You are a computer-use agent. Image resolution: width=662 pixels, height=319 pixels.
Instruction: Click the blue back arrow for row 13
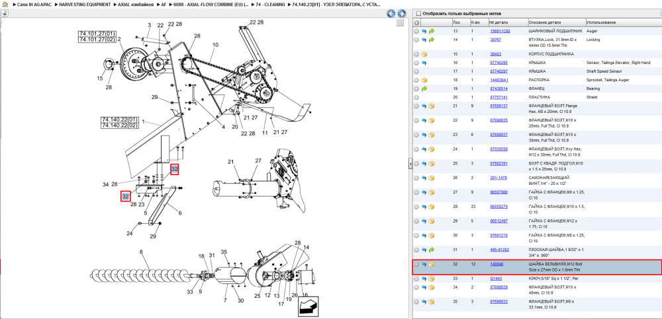point(424,31)
